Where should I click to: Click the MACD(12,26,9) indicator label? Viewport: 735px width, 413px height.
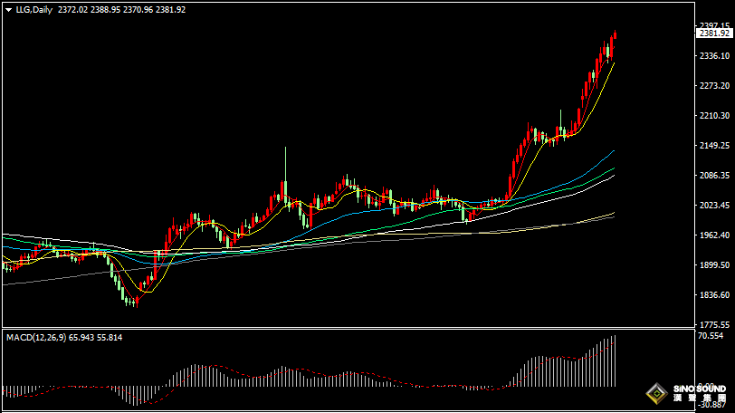[36, 337]
